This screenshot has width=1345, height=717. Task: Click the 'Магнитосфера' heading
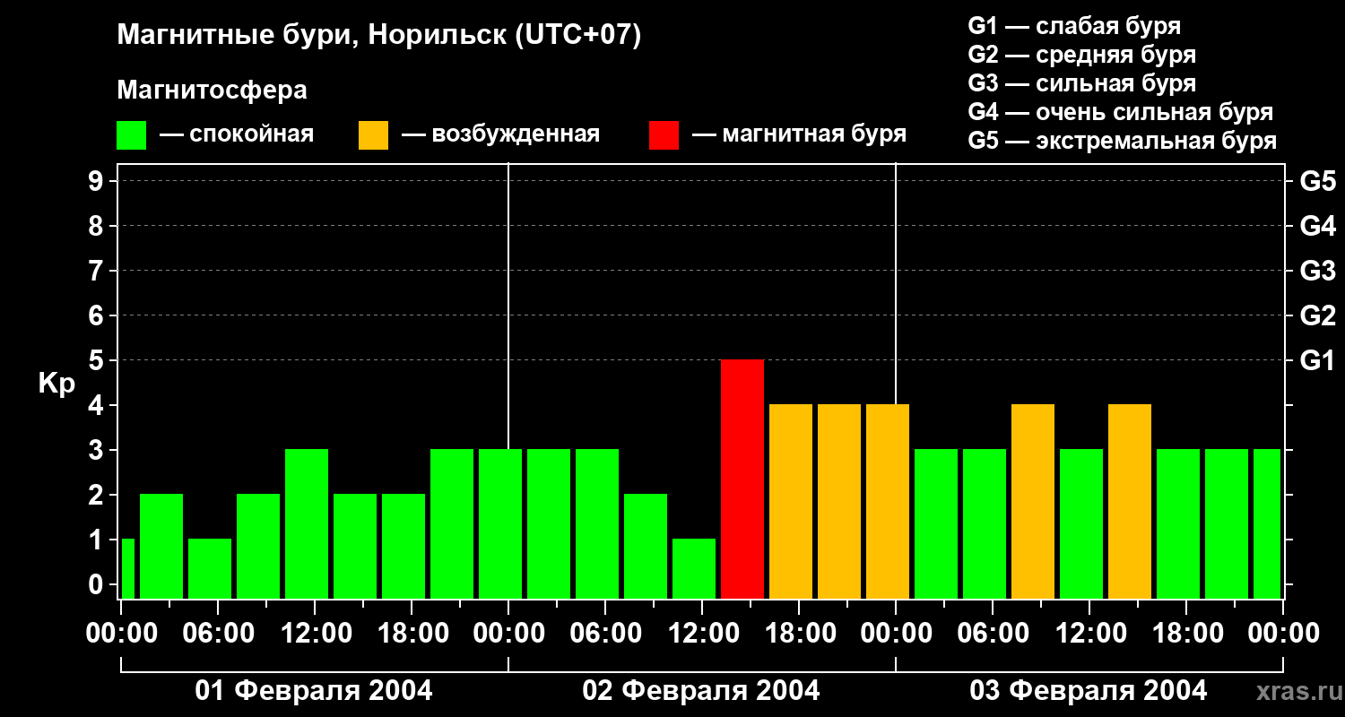coord(212,91)
